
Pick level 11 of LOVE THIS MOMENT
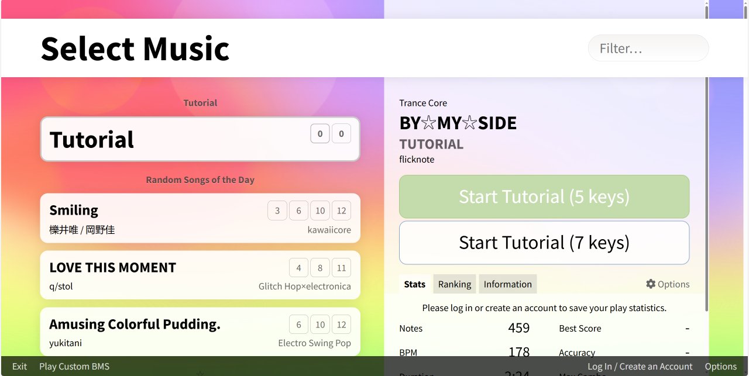(342, 268)
